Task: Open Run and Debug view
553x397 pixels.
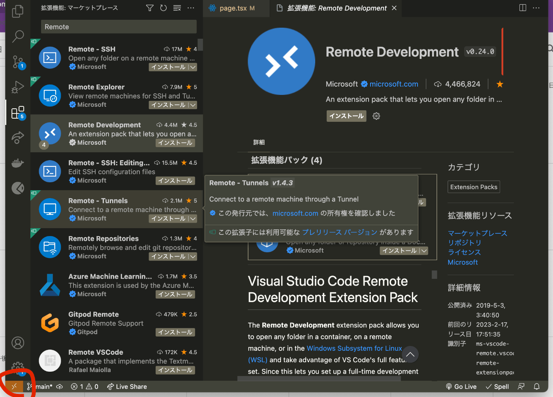Action: point(18,87)
